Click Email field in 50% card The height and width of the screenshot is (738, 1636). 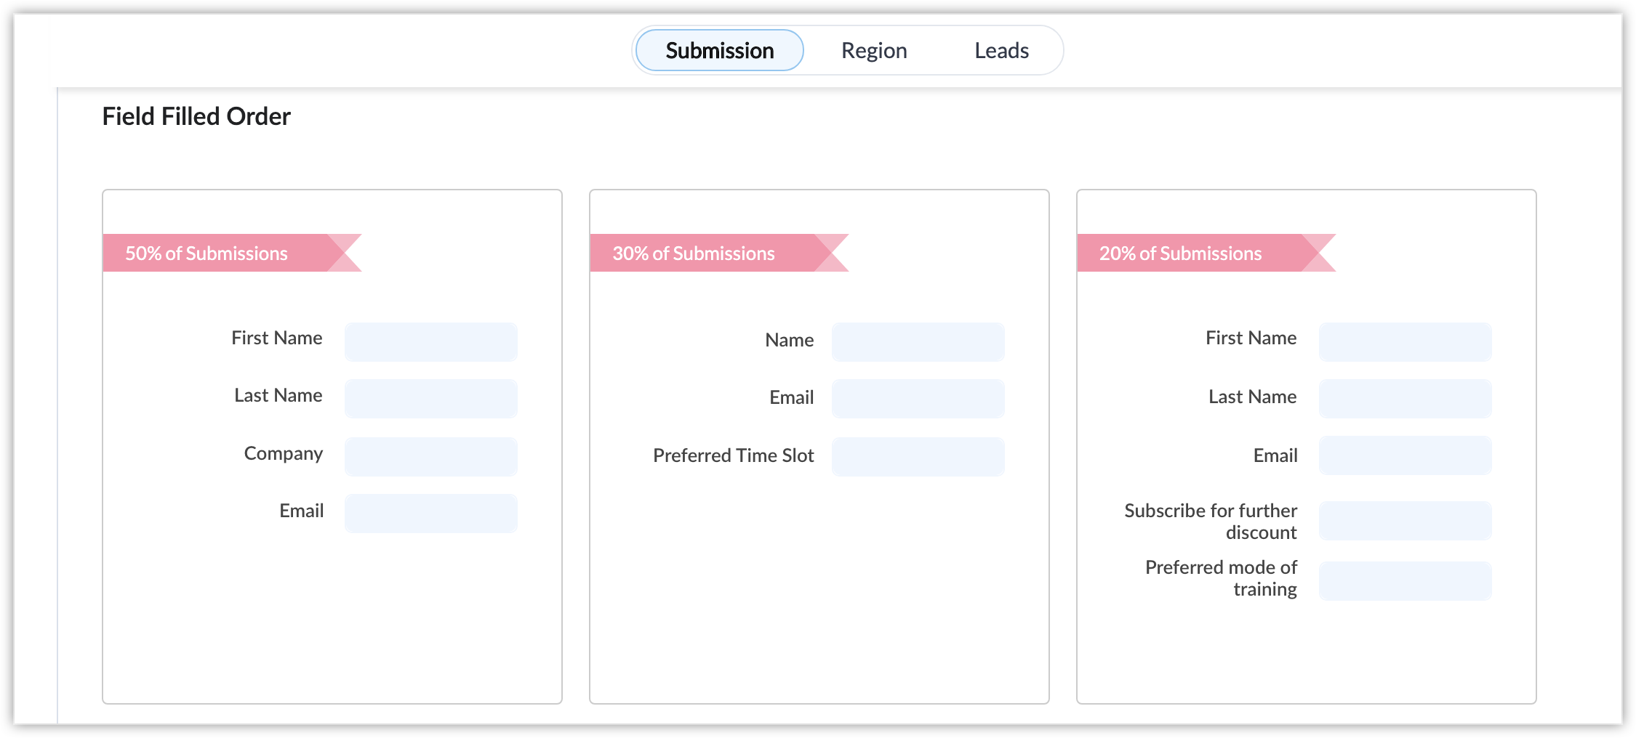pos(430,514)
